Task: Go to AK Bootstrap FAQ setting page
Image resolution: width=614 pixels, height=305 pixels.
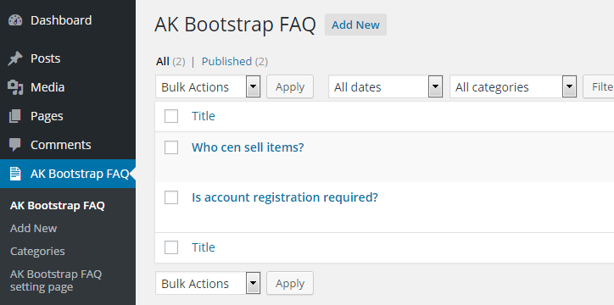Action: click(56, 280)
